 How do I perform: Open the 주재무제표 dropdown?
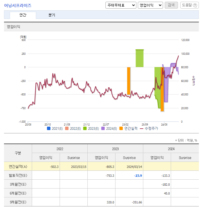[x=121, y=5]
